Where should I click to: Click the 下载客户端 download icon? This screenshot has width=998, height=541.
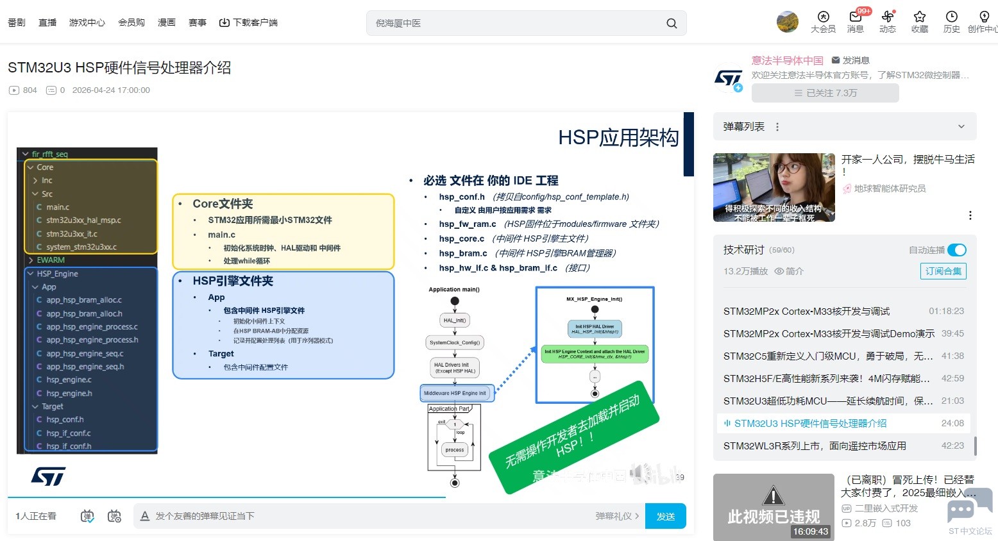pos(224,22)
